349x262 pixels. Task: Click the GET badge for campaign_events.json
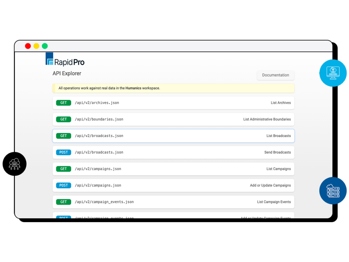click(63, 202)
